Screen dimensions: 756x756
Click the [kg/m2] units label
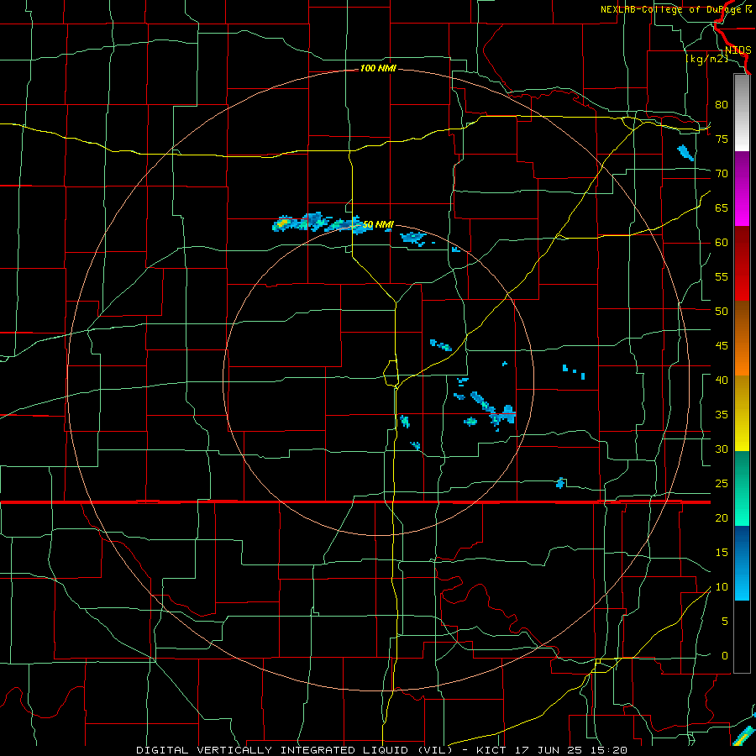(x=706, y=59)
